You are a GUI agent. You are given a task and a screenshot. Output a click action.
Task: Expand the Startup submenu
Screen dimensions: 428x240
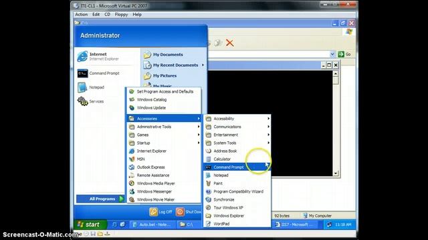click(x=164, y=143)
